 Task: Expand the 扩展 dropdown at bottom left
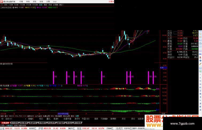click(x=3, y=125)
